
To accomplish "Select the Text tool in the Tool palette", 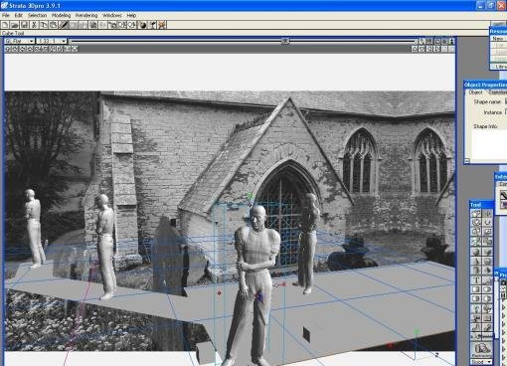I will [476, 280].
